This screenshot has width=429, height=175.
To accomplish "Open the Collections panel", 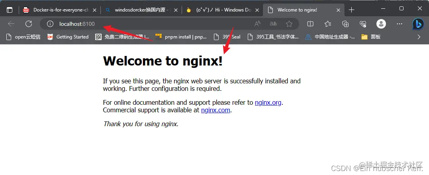I will point(346,24).
